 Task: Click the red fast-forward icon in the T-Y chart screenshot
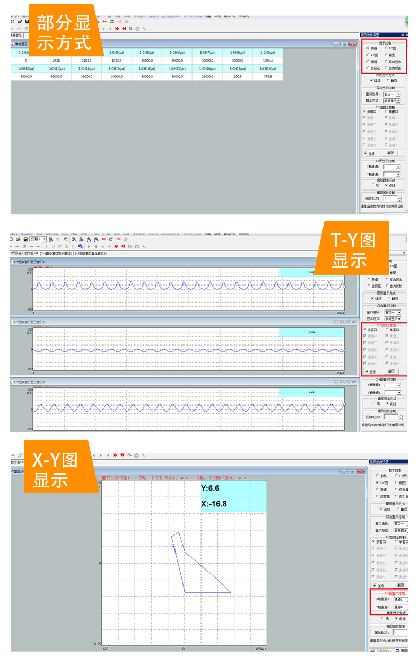[x=116, y=246]
